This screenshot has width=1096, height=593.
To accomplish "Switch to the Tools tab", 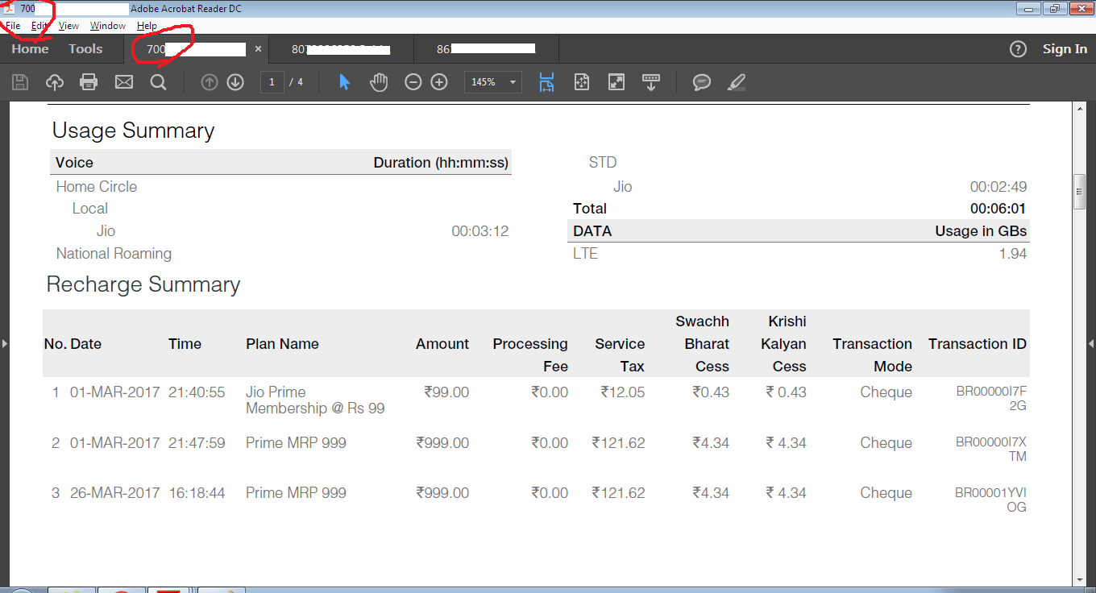I will [85, 49].
